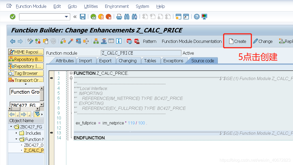This screenshot has width=293, height=165.
Task: Open Find with binoculars icon
Action: (x=127, y=17)
